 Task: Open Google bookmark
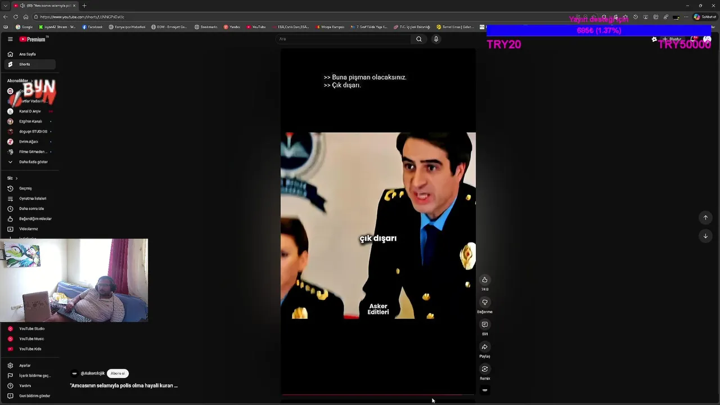click(x=24, y=27)
